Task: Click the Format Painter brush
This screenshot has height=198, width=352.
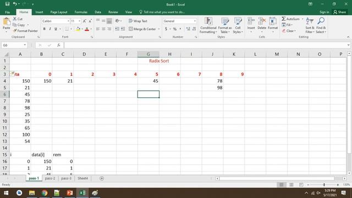Action: click(15, 31)
